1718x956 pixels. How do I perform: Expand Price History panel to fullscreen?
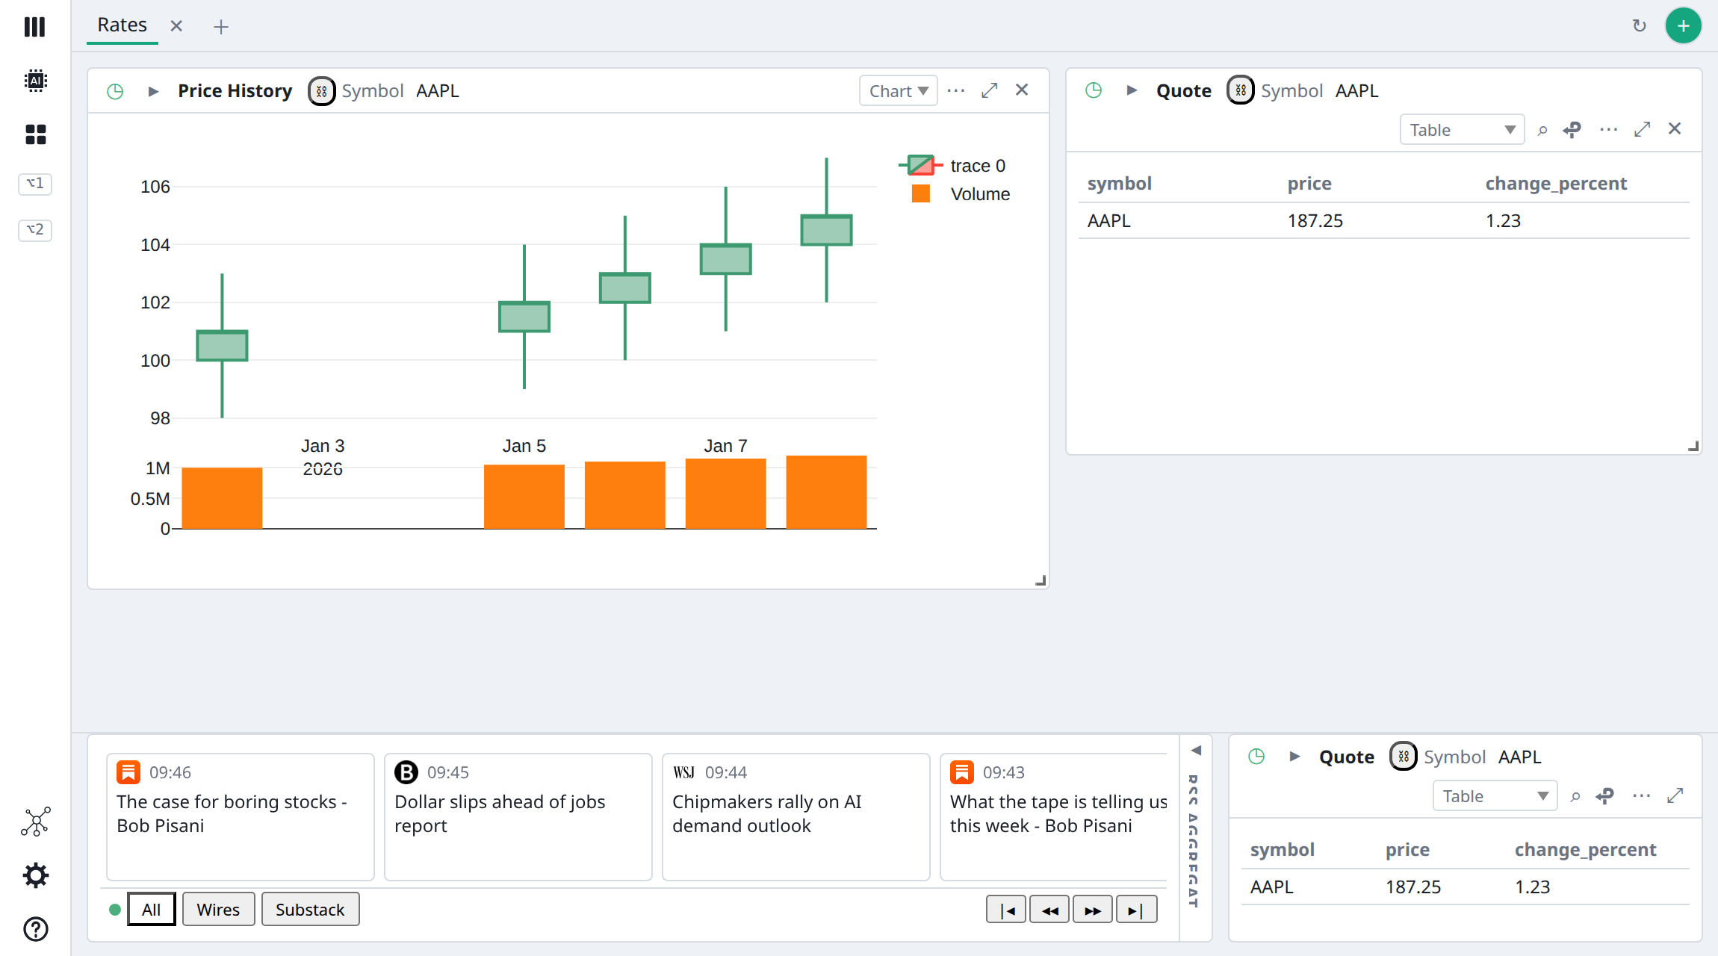click(989, 90)
